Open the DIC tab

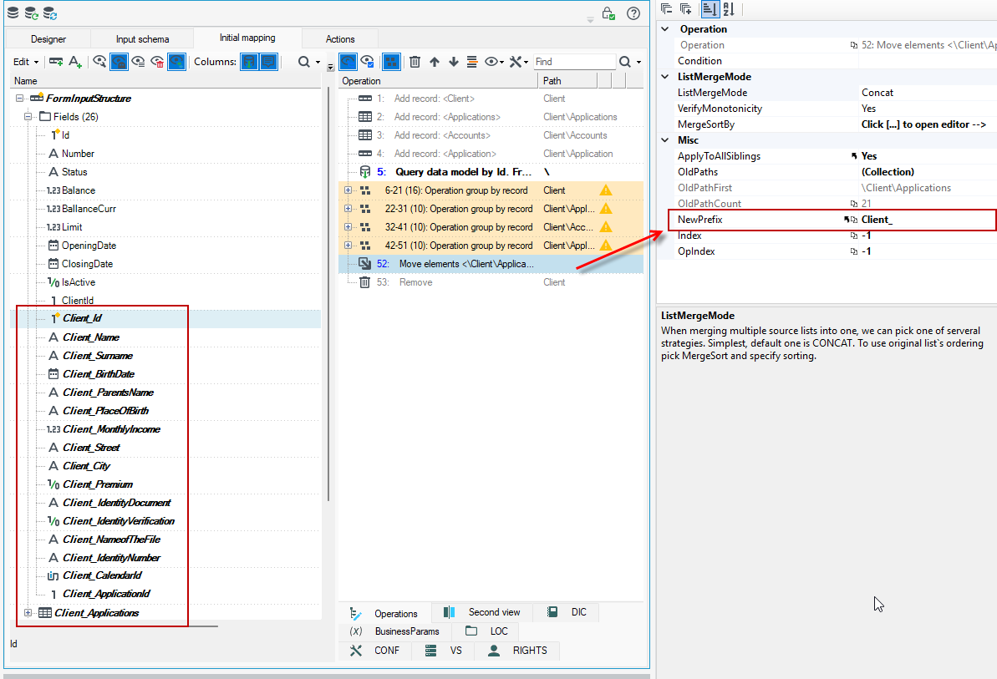click(x=567, y=612)
